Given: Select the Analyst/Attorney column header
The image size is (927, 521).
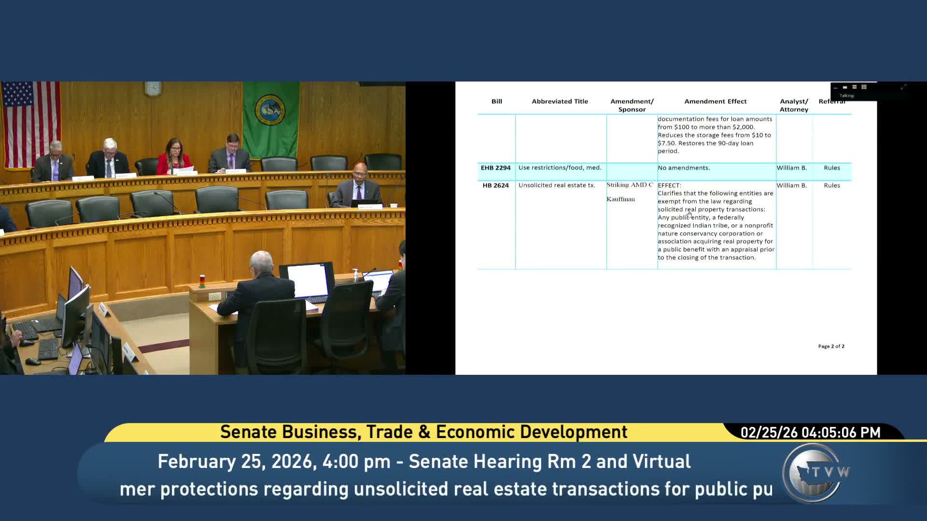Looking at the screenshot, I should [794, 105].
